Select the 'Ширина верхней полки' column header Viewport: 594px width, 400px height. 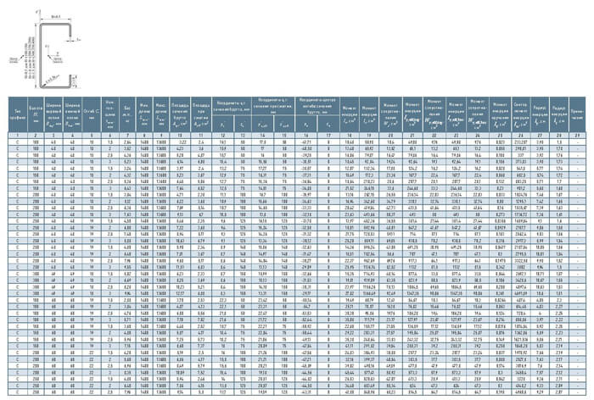coord(53,114)
